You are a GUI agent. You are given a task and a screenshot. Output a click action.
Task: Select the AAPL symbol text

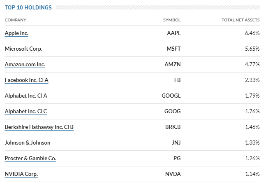174,33
